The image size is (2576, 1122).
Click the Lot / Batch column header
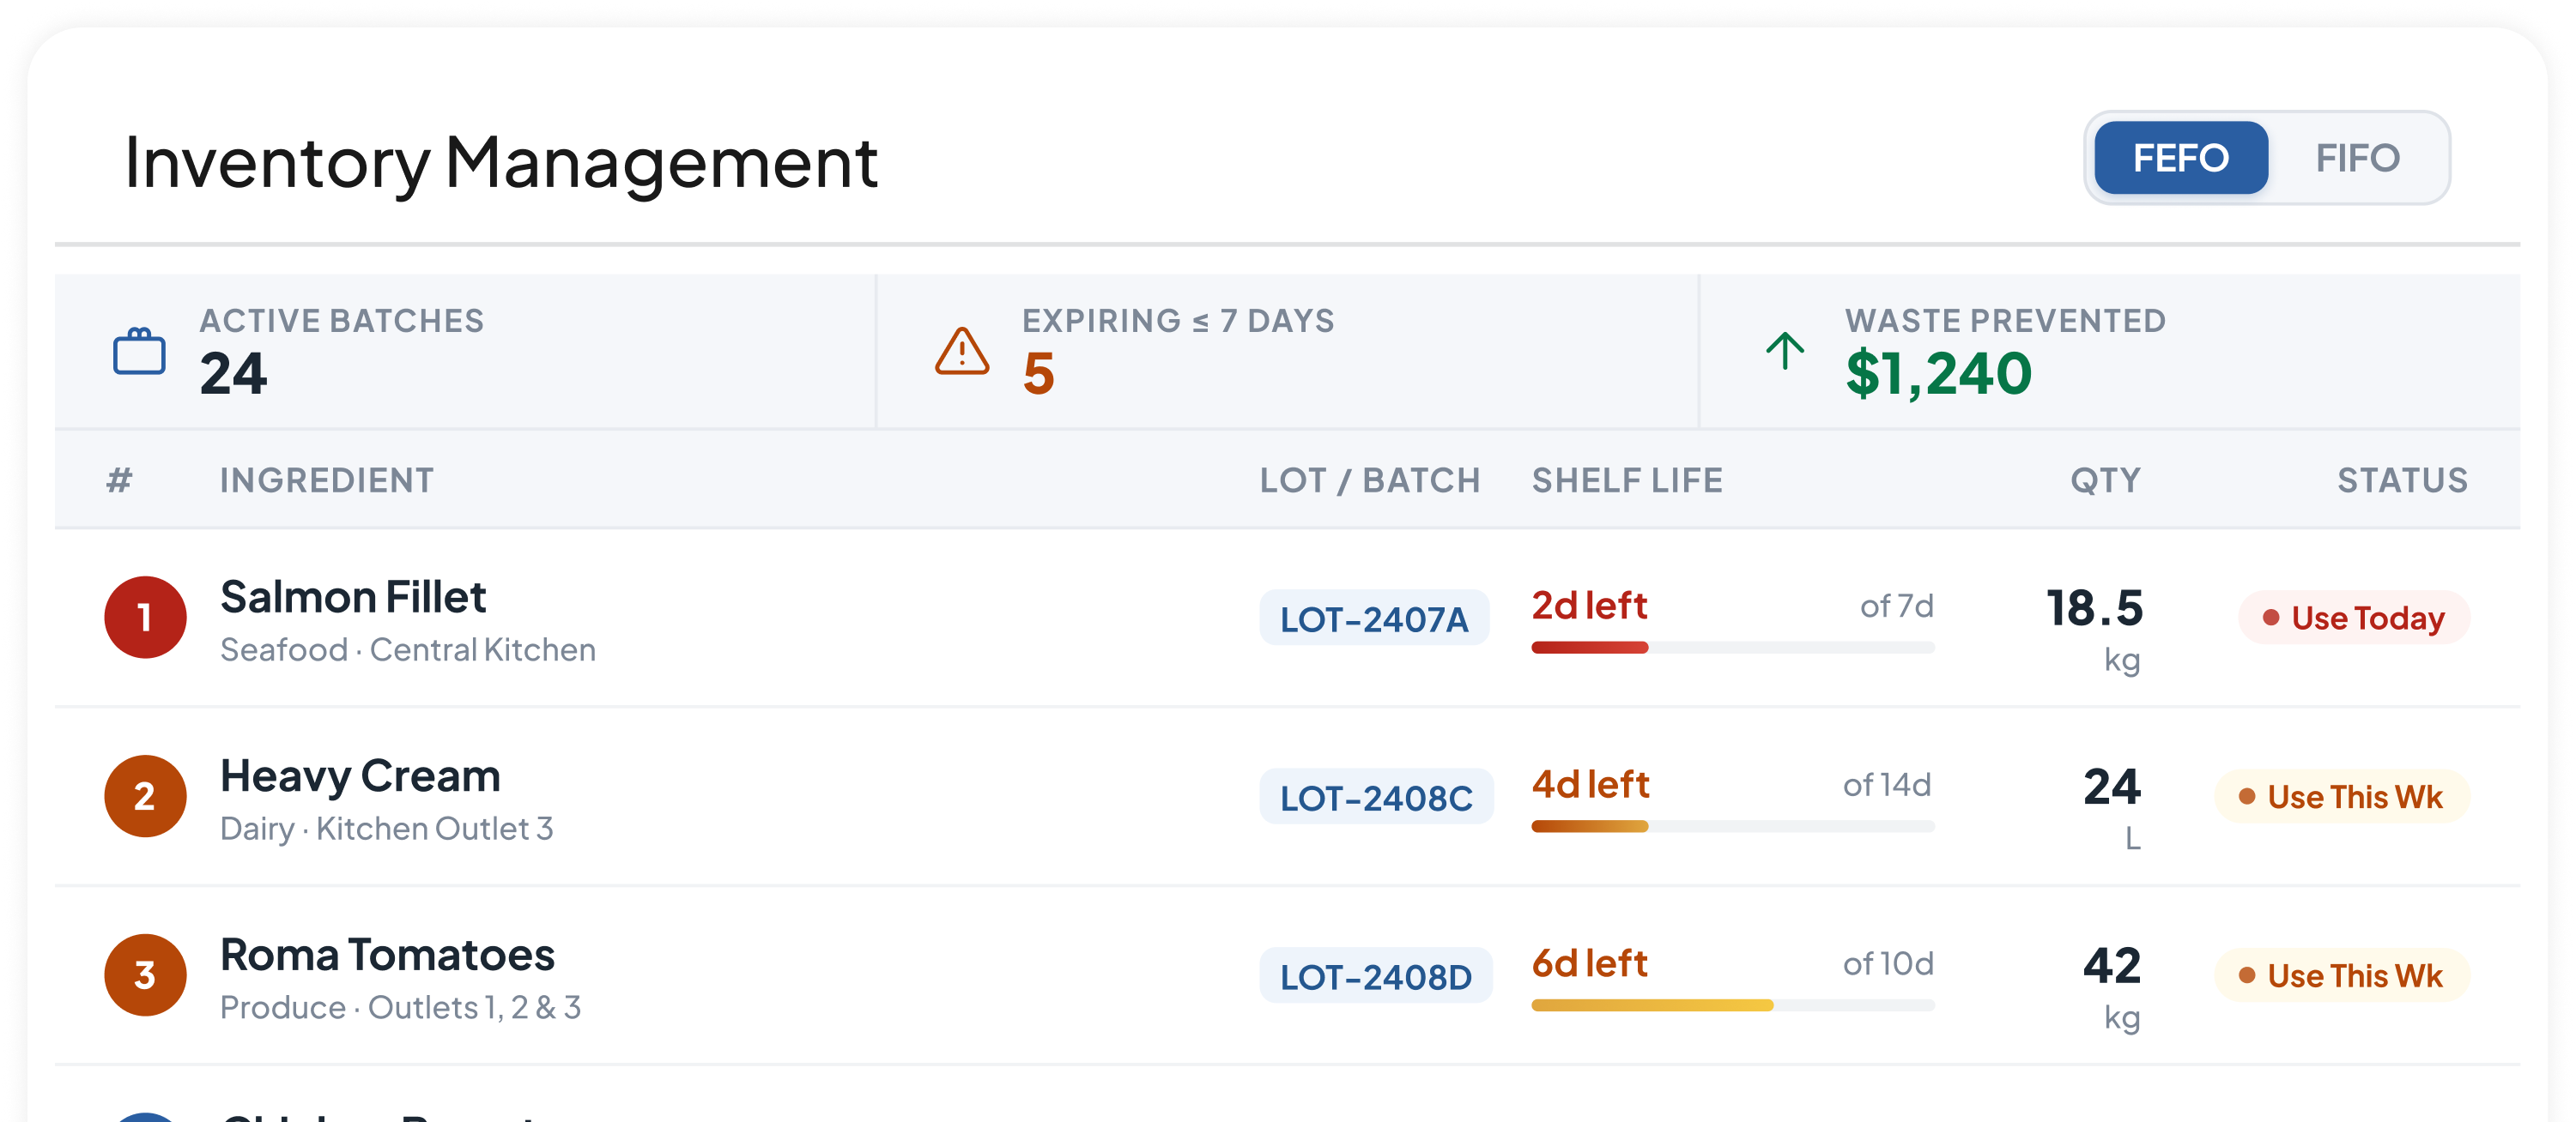pos(1370,480)
